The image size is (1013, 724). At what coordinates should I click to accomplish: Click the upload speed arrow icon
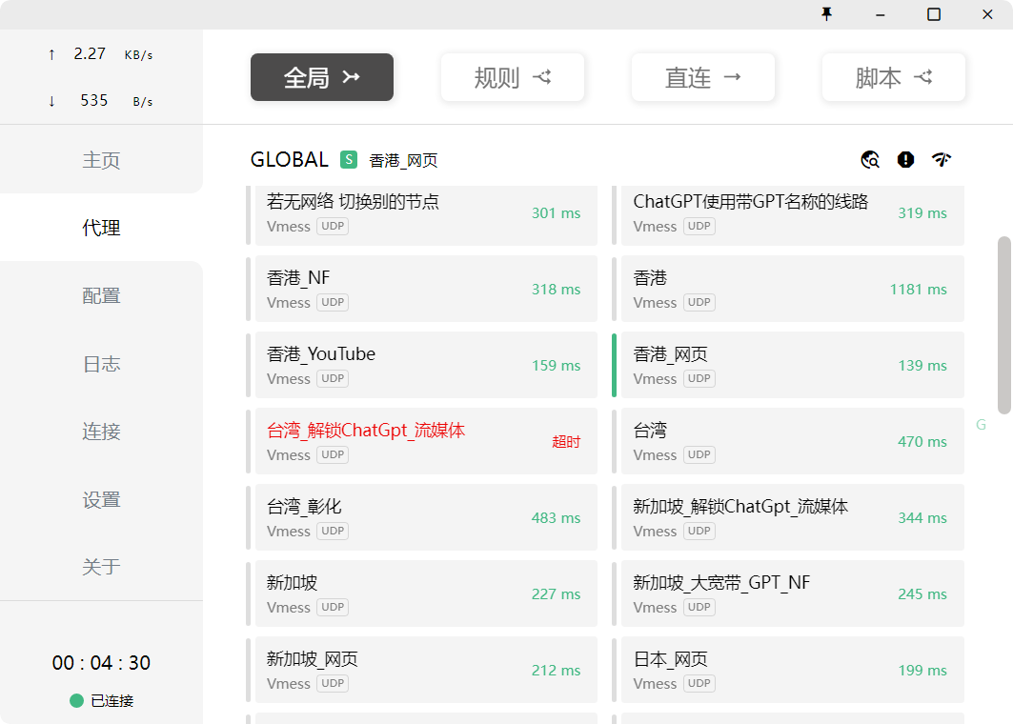tap(51, 54)
